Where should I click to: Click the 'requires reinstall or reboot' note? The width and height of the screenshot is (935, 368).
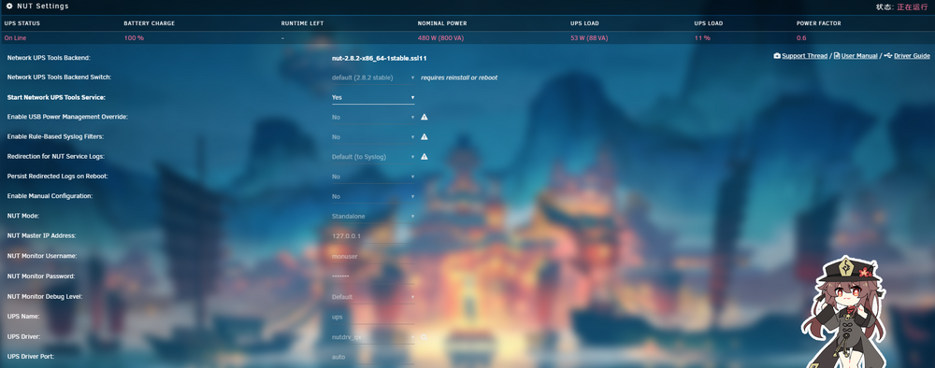click(459, 78)
